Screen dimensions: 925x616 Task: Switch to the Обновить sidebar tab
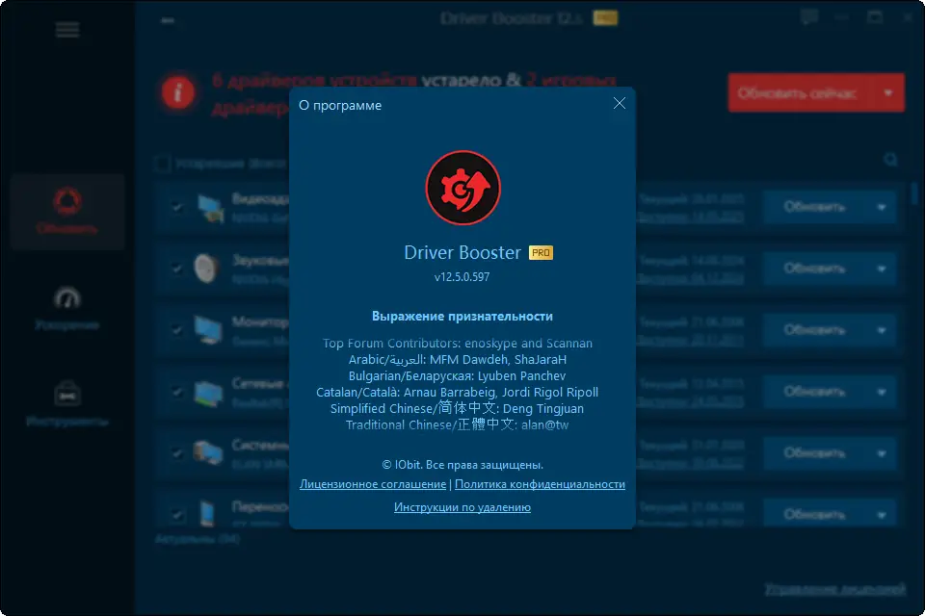coord(67,212)
